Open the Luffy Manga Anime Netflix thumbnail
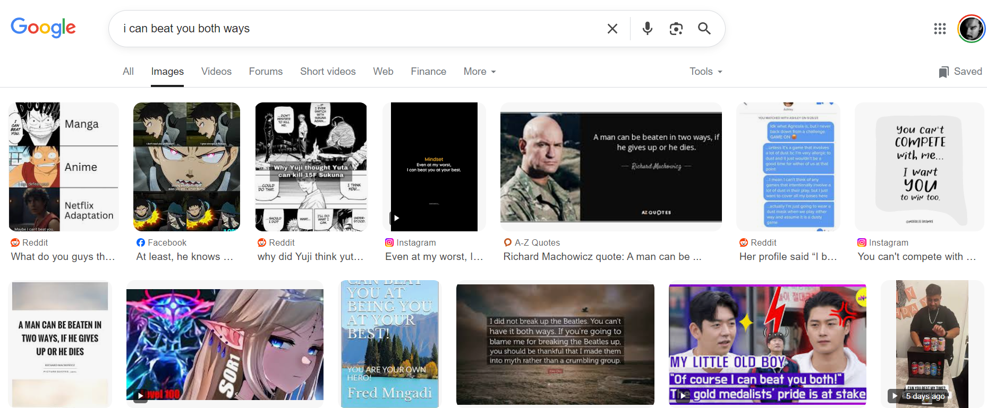This screenshot has height=408, width=987. click(64, 167)
